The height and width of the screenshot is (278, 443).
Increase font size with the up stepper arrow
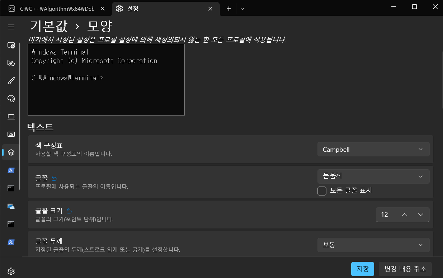(x=404, y=215)
